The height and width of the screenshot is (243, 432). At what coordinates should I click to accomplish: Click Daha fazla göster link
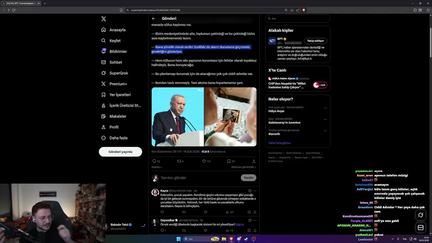[x=279, y=143]
